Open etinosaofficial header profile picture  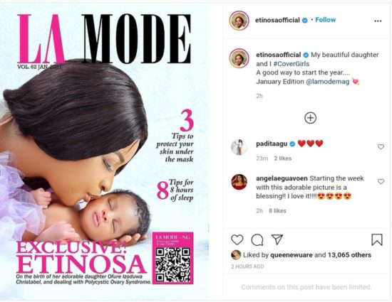tap(239, 21)
